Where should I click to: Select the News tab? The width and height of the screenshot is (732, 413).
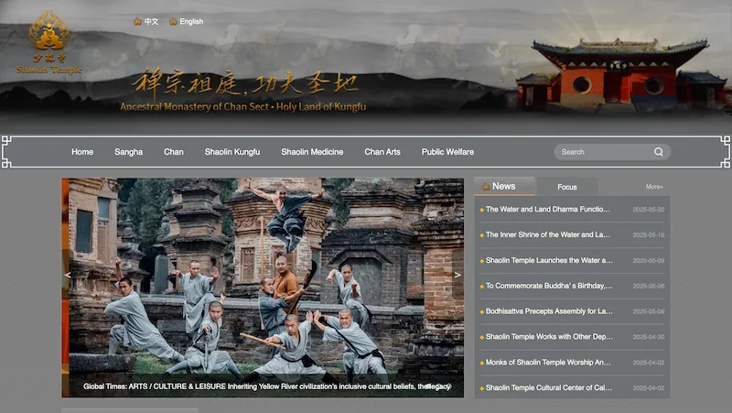point(505,186)
